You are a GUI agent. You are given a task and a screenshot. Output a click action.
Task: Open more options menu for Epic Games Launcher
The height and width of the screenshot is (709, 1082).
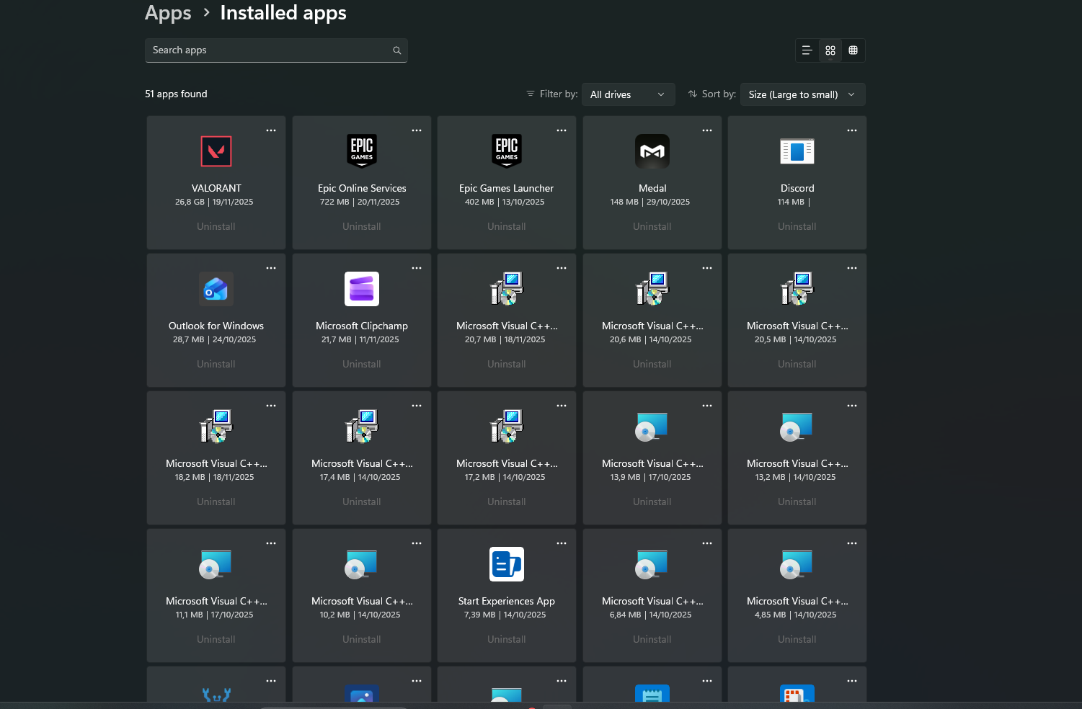562,130
